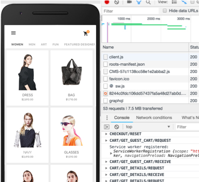Click the sw.js service worker gear icon
Image resolution: width=199 pixels, height=182 pixels.
(111, 86)
